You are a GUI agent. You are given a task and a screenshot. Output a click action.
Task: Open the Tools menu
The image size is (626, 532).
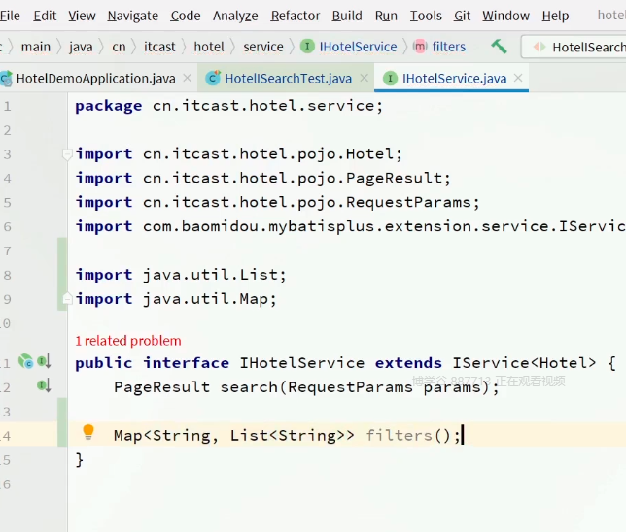tap(426, 16)
